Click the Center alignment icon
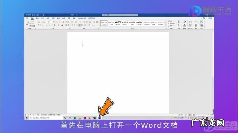This screenshot has height=133, width=238. point(75,25)
